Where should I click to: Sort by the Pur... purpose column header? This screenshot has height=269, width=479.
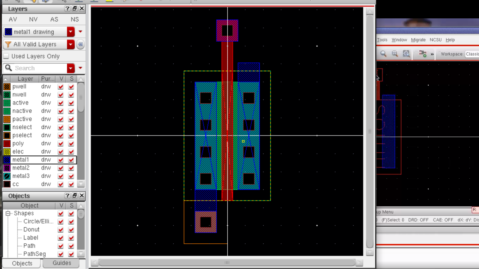[x=47, y=79]
